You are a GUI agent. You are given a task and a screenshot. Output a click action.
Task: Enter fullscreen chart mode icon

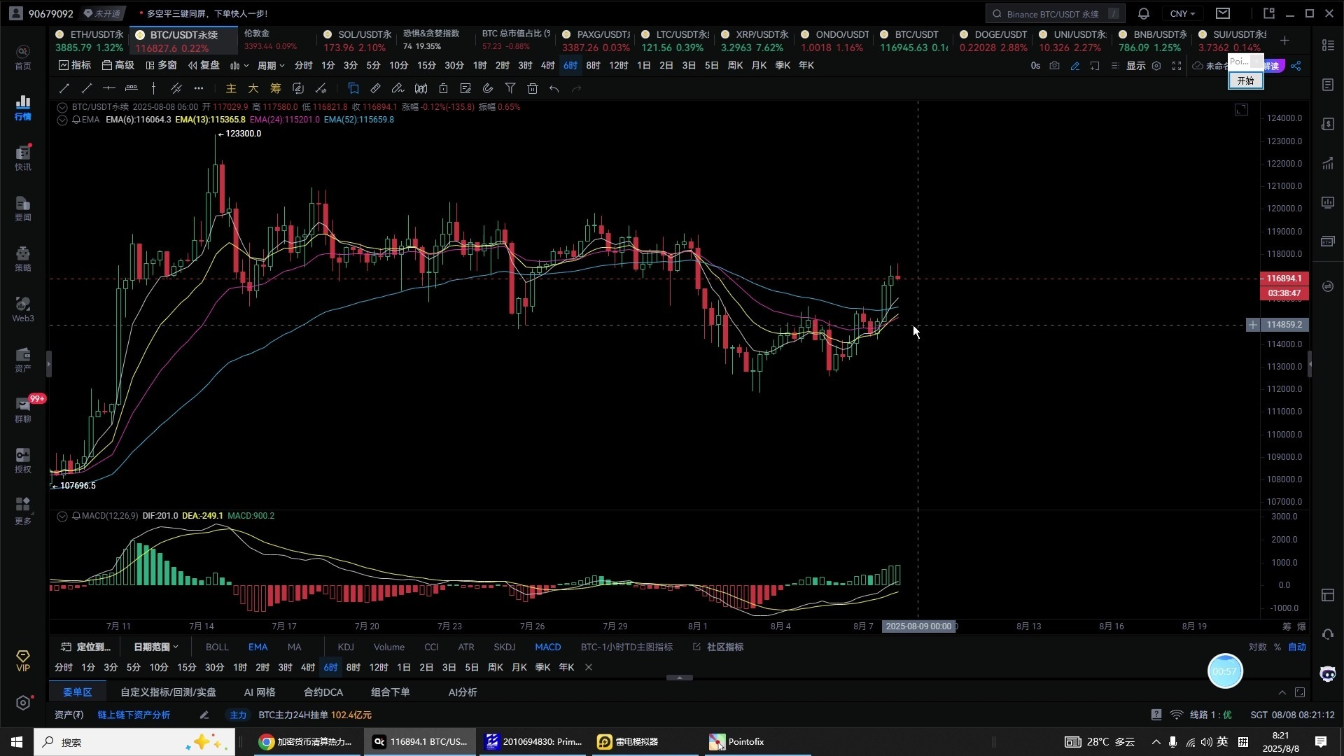click(x=1177, y=66)
